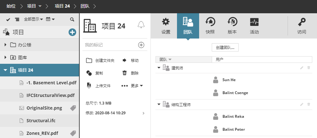Click the 删除 trash icon

(125, 73)
